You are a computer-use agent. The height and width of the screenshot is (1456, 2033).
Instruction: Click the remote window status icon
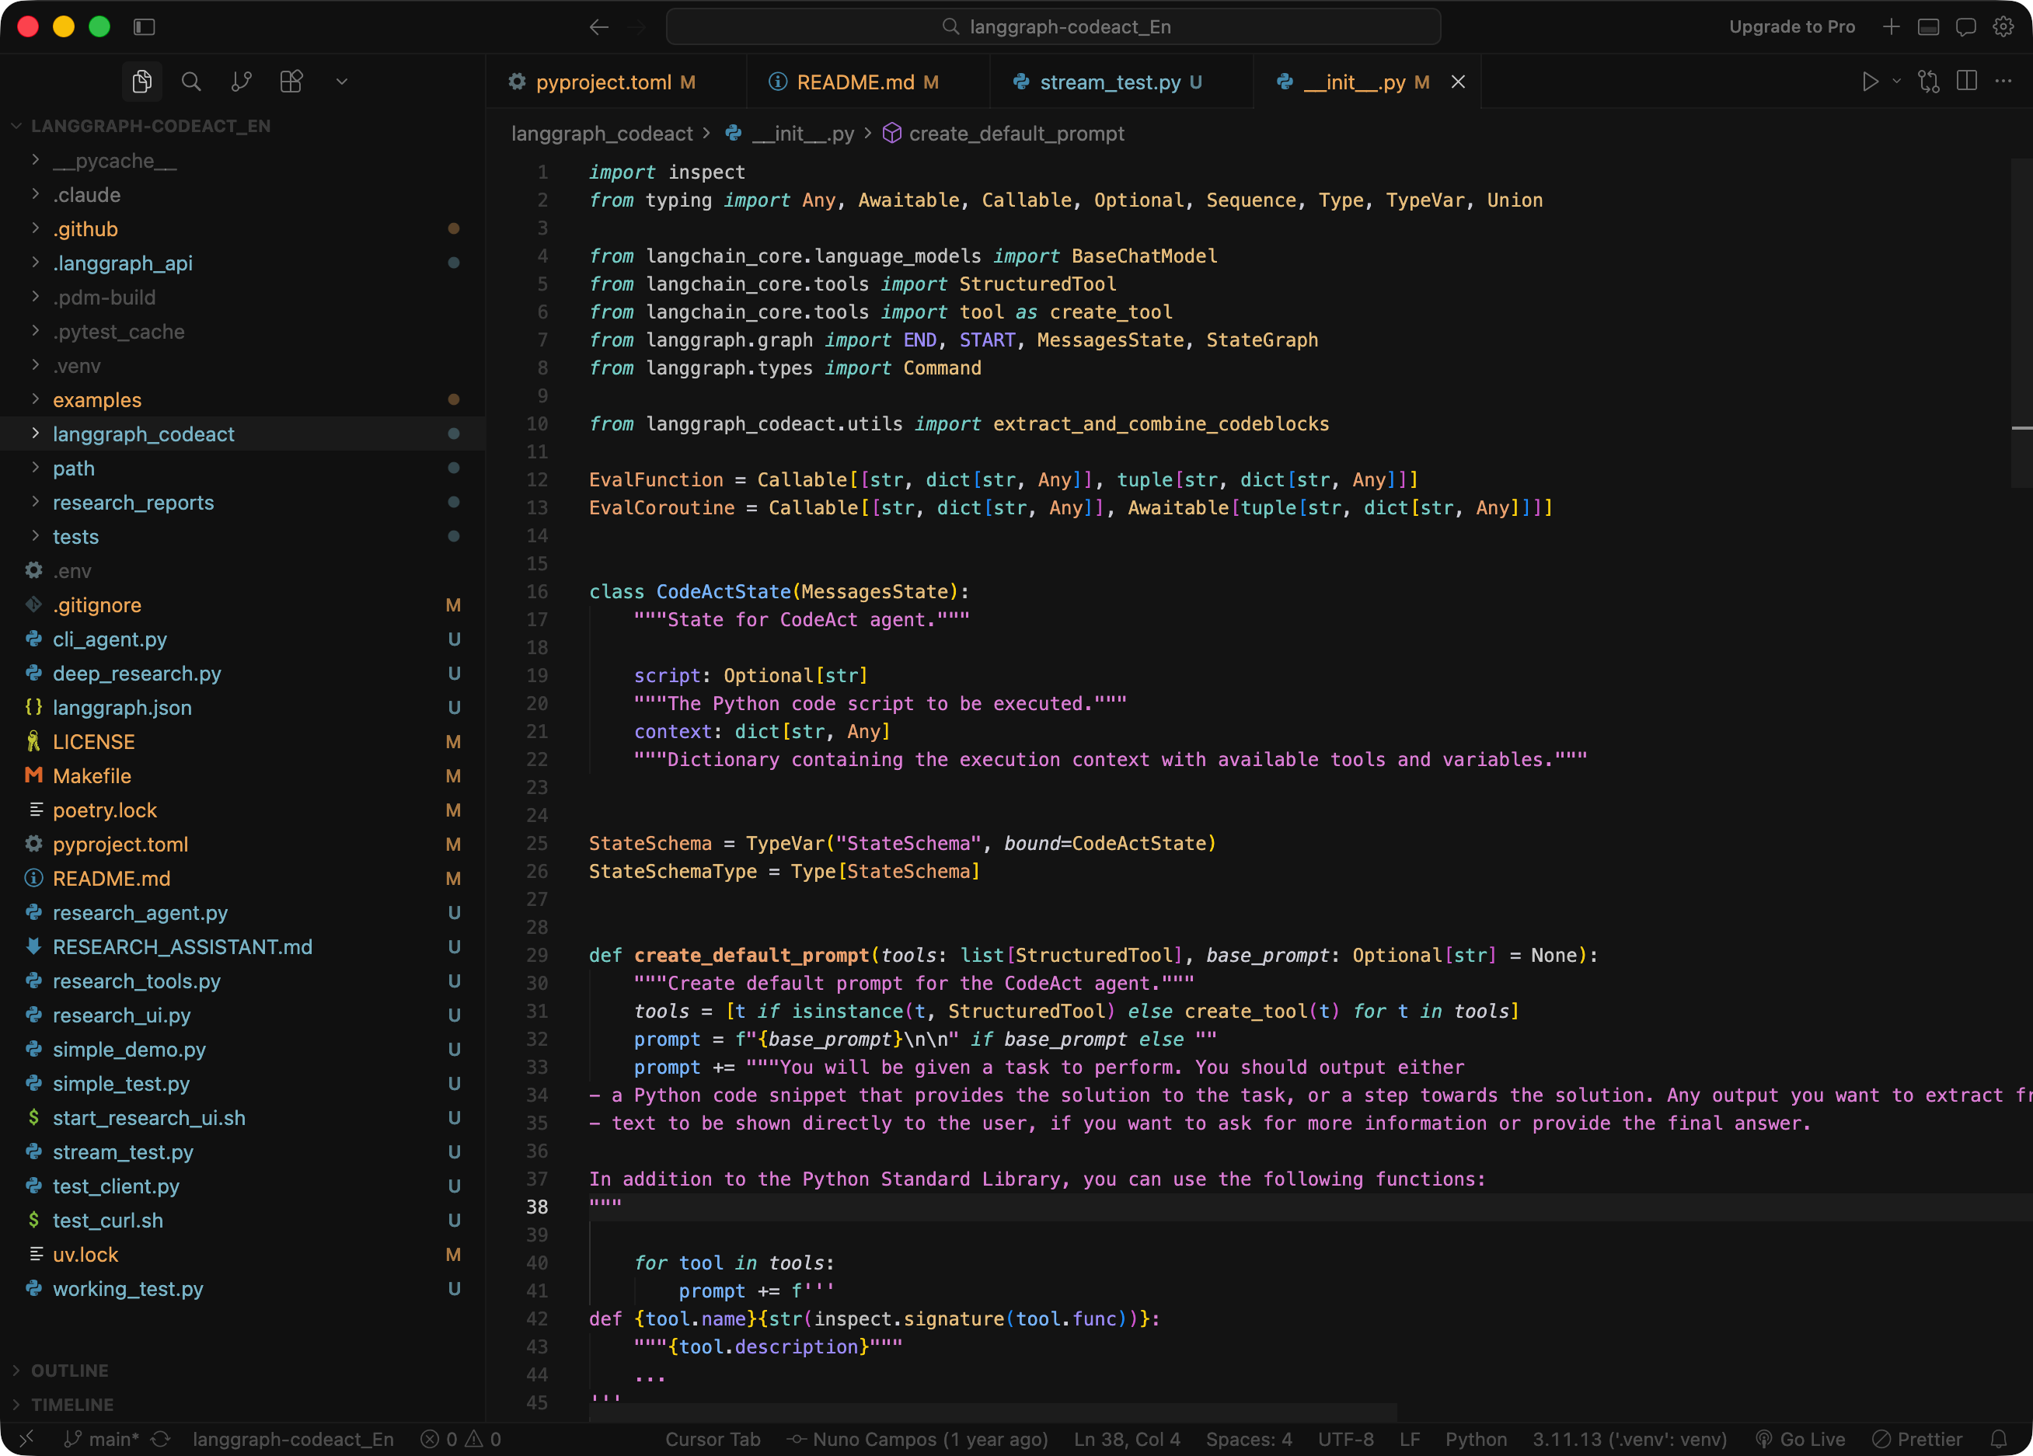26,1439
